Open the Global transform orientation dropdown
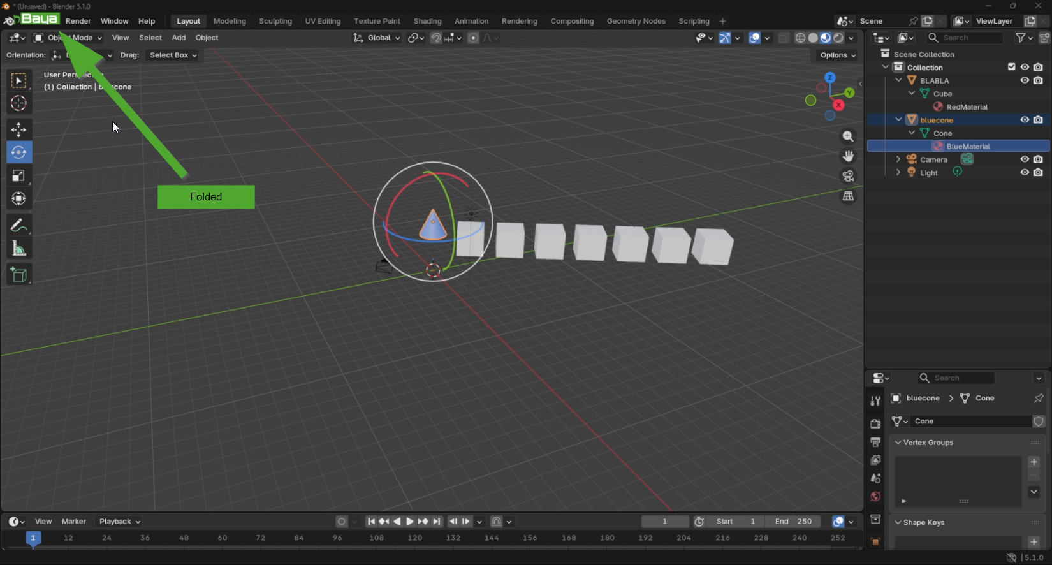This screenshot has height=565, width=1052. (377, 38)
